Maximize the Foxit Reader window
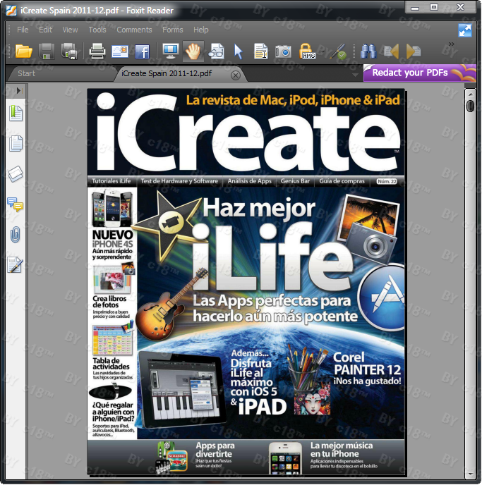Screen dimensions: 482x485 pos(434,7)
